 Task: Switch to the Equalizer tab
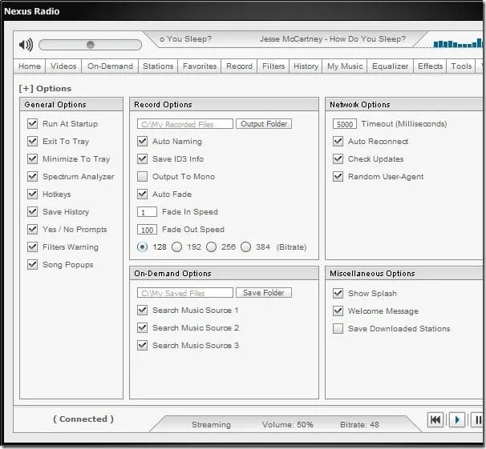click(x=391, y=66)
